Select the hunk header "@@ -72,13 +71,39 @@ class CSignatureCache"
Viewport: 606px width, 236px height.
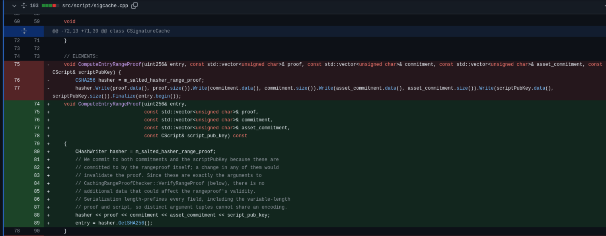pyautogui.click(x=111, y=31)
